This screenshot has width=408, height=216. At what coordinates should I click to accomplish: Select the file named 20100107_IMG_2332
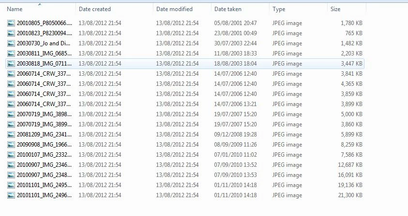pyautogui.click(x=185, y=155)
